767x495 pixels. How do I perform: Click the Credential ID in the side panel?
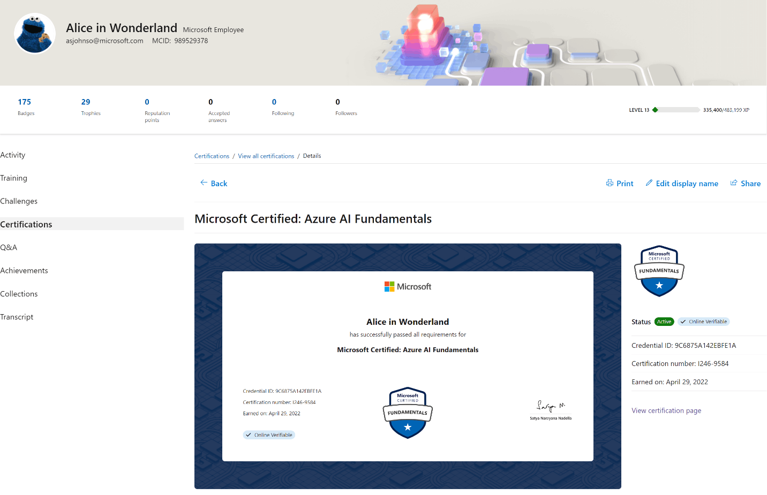684,346
